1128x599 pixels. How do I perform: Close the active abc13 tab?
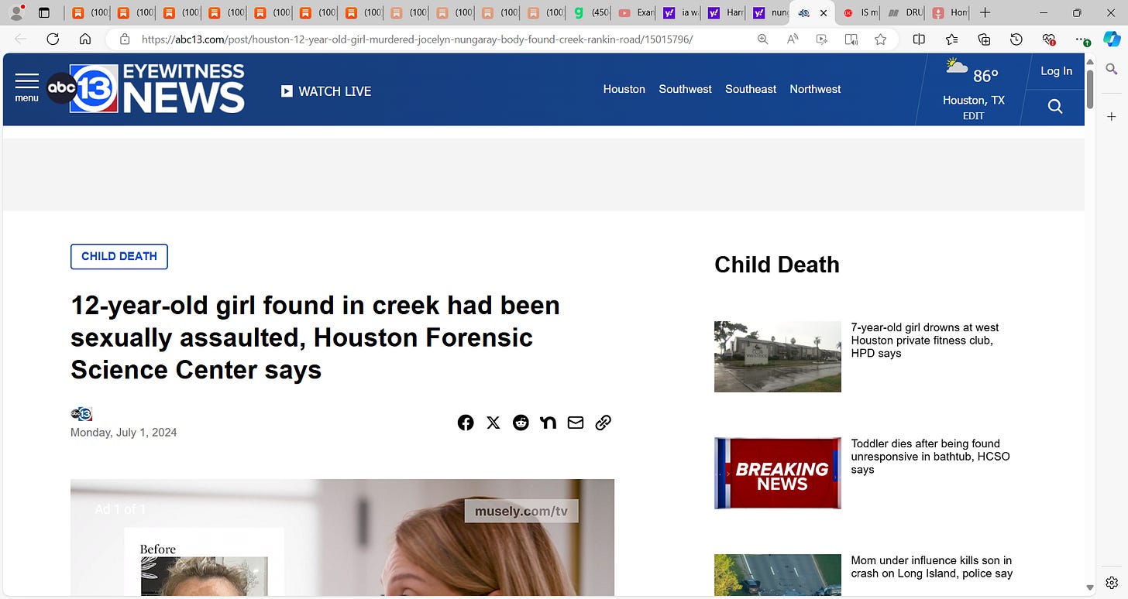pos(823,13)
